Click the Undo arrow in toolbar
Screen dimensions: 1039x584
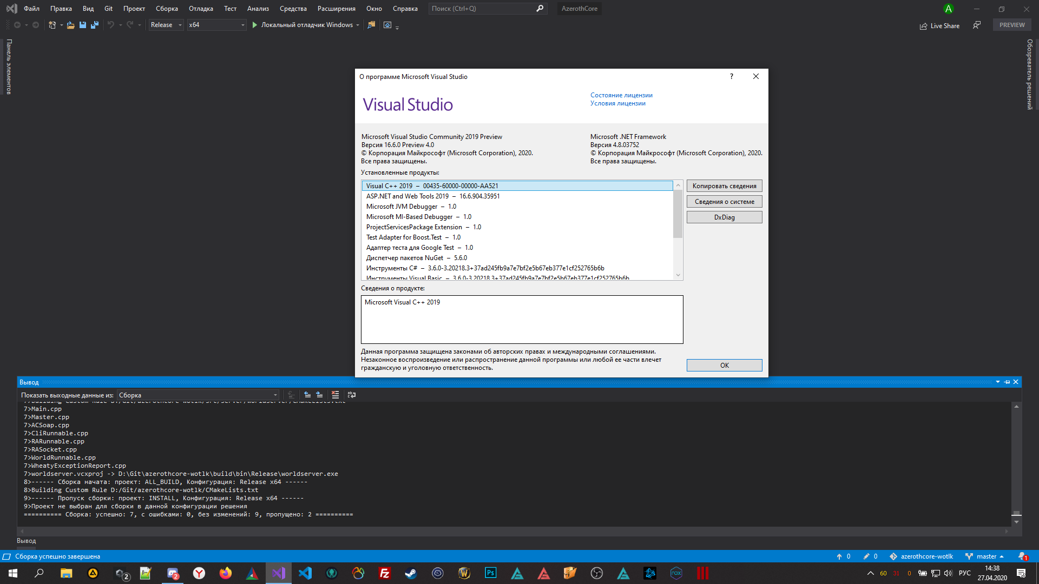coord(111,25)
